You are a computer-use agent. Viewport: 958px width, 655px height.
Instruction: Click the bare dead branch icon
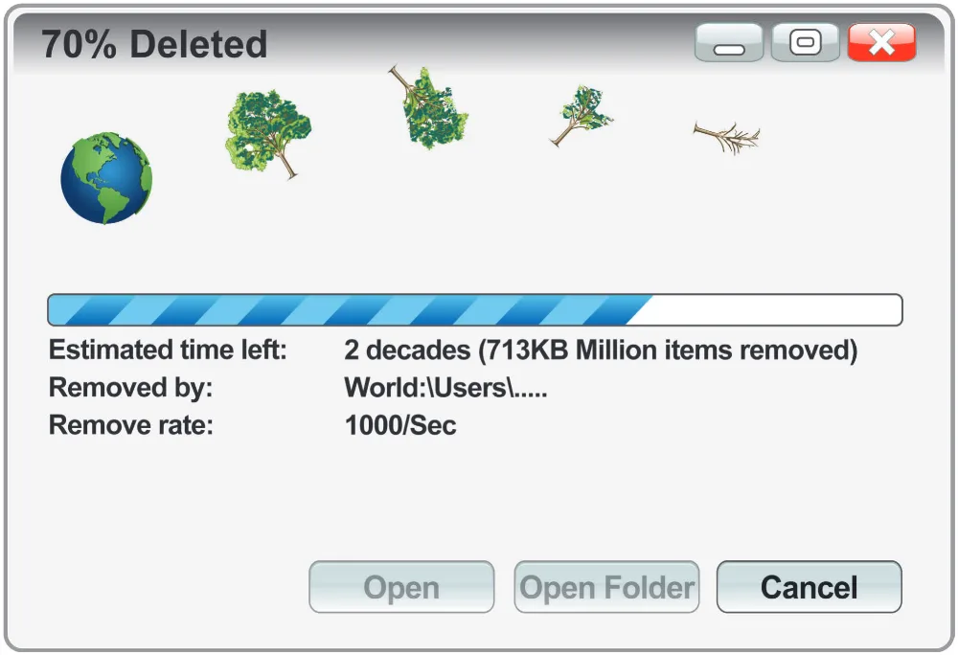(727, 137)
